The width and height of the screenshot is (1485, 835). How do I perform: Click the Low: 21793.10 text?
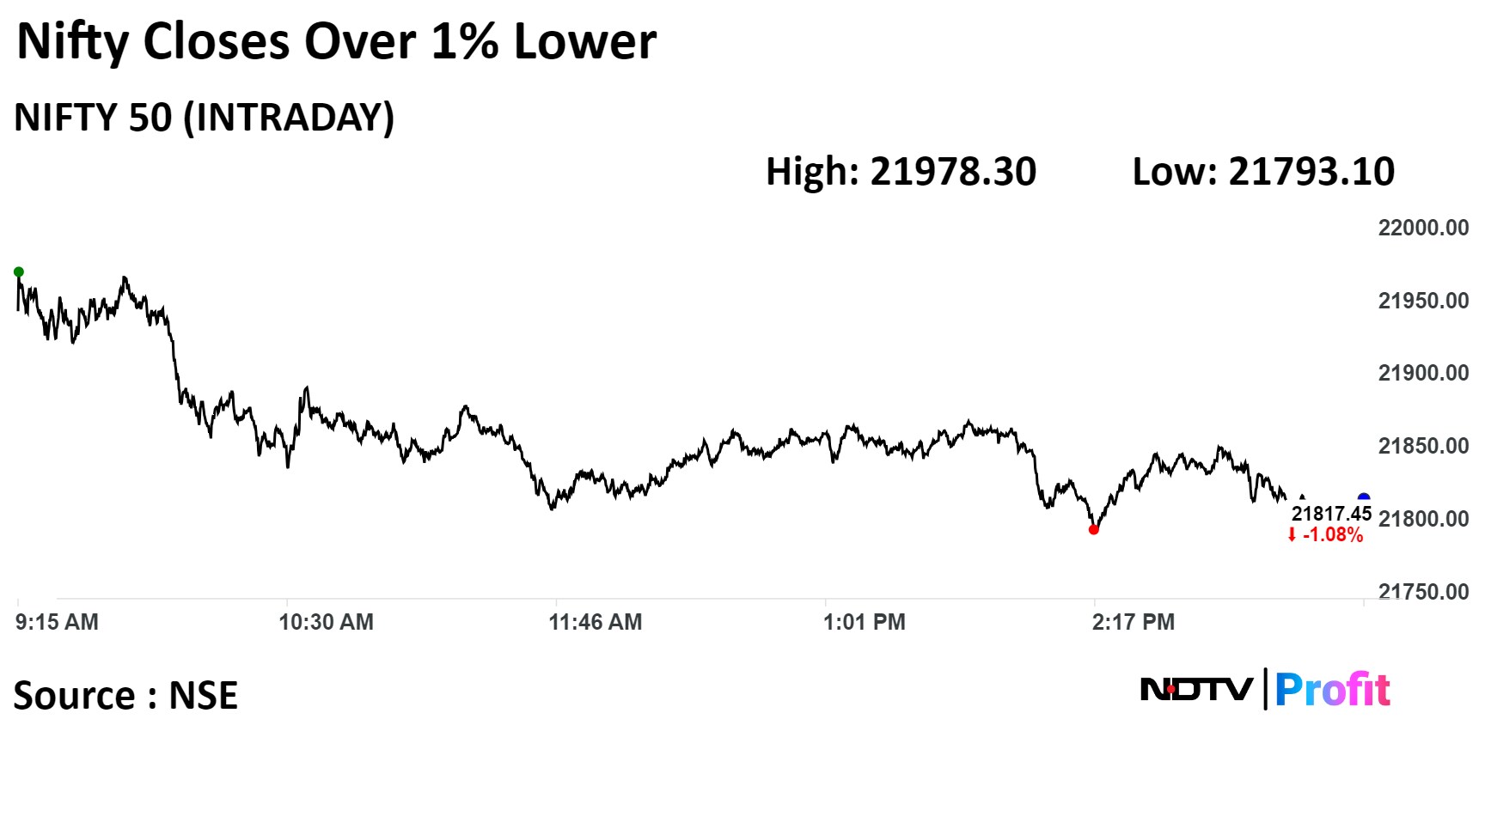tap(1263, 172)
